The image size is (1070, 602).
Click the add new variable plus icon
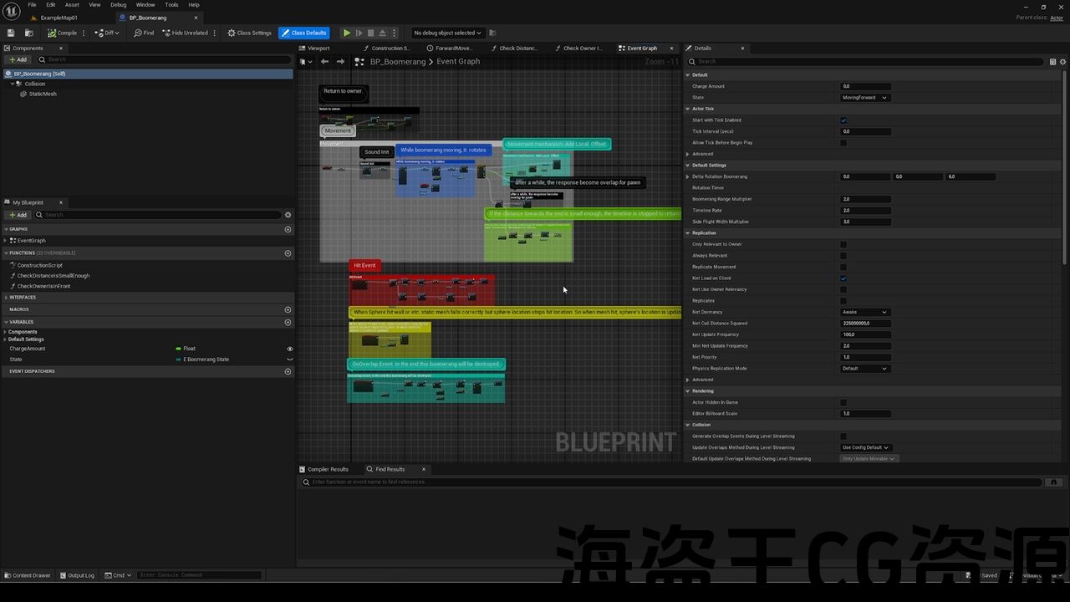point(288,322)
